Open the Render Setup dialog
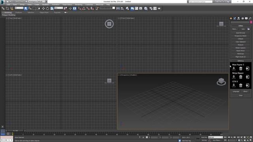This screenshot has height=142, width=253. pos(151,8)
